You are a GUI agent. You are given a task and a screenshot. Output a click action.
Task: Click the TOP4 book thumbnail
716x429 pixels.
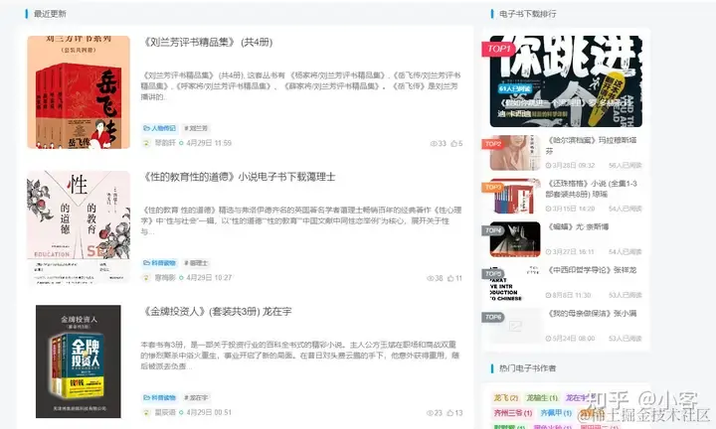tap(515, 239)
